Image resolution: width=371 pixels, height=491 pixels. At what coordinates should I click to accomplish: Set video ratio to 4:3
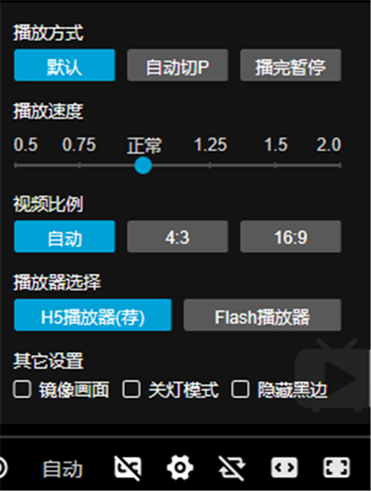click(x=177, y=236)
